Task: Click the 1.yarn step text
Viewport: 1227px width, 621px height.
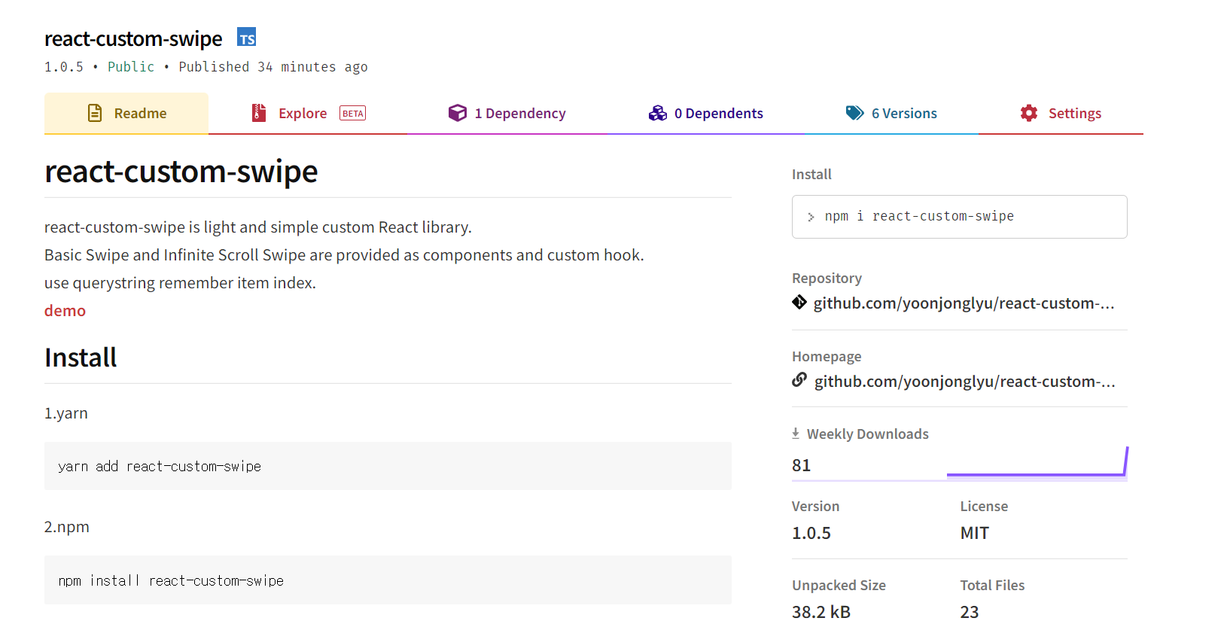Action: click(x=65, y=413)
